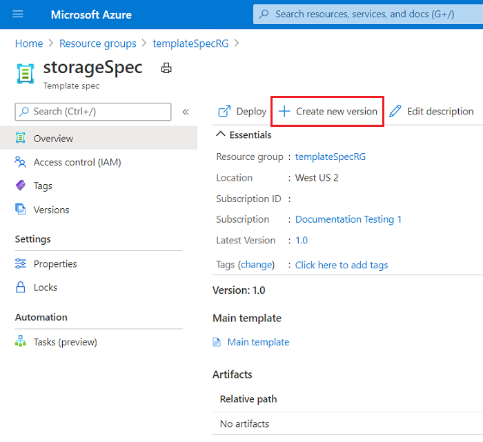Click the Deploy arrow icon
Viewport: 483px width, 442px height.
tap(224, 111)
